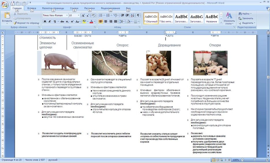270x163 pixels.
Task: Center-align the paragraph text
Action: point(106,21)
